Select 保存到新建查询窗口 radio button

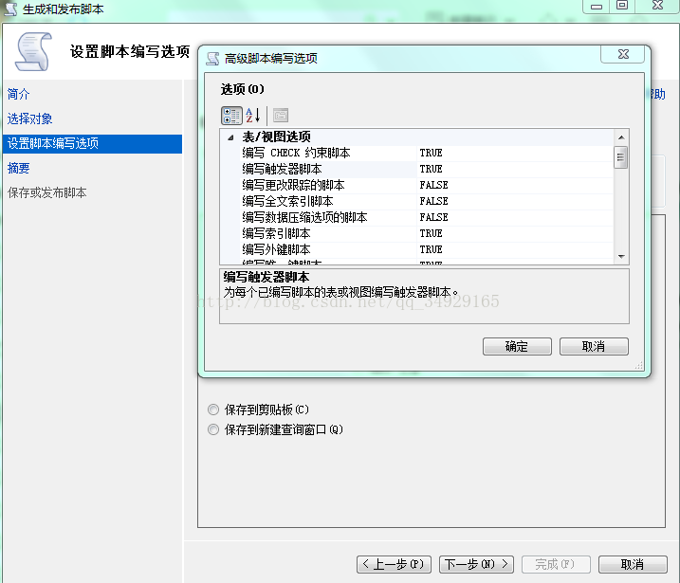212,429
